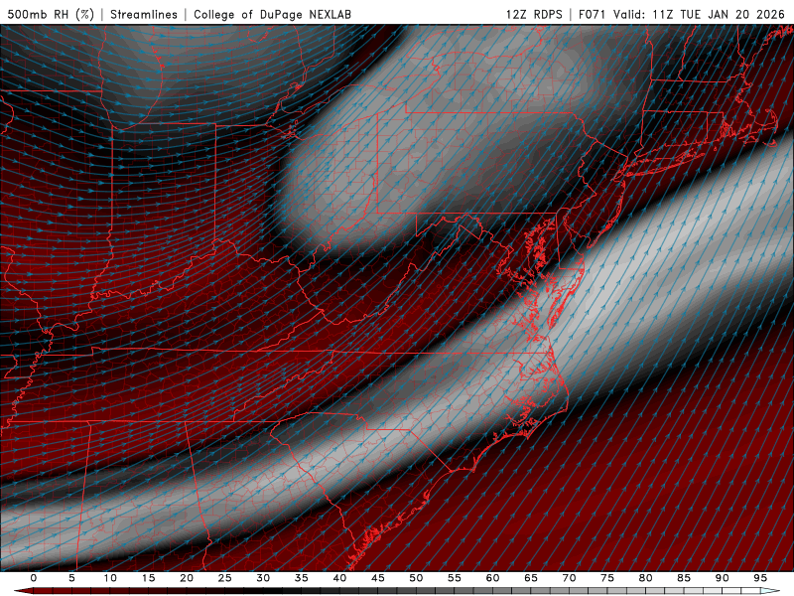The image size is (794, 596).
Task: Click the "F071" forecast hour text
Action: pyautogui.click(x=593, y=14)
